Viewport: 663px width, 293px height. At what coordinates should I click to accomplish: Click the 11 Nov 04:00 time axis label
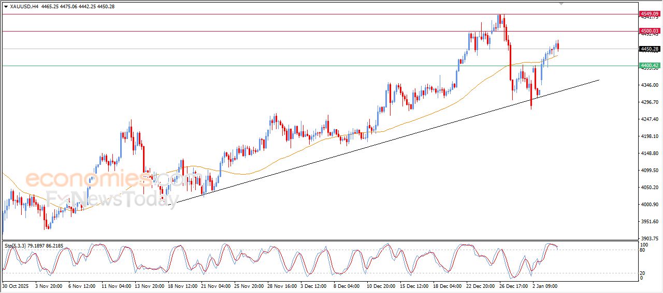pyautogui.click(x=116, y=285)
